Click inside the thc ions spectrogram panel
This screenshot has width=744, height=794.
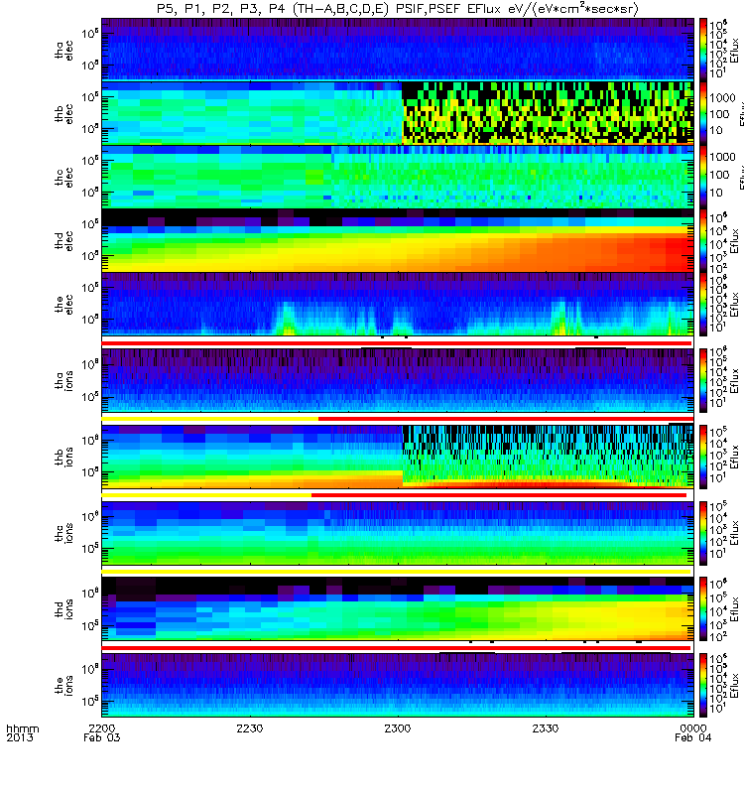398,532
